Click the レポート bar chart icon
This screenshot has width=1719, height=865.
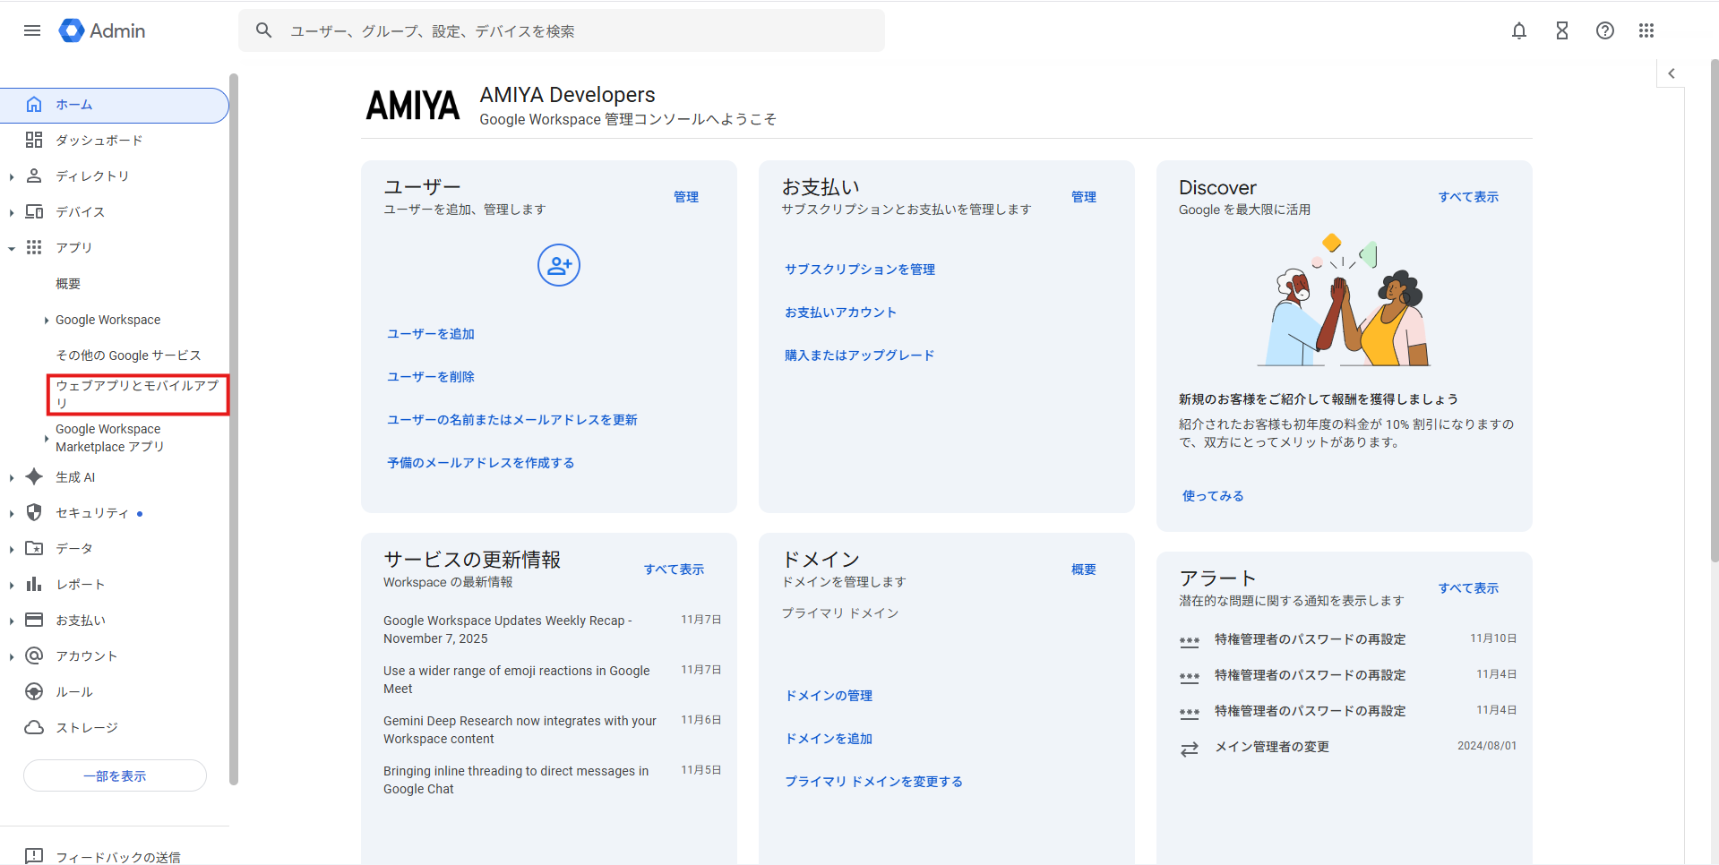(x=34, y=584)
